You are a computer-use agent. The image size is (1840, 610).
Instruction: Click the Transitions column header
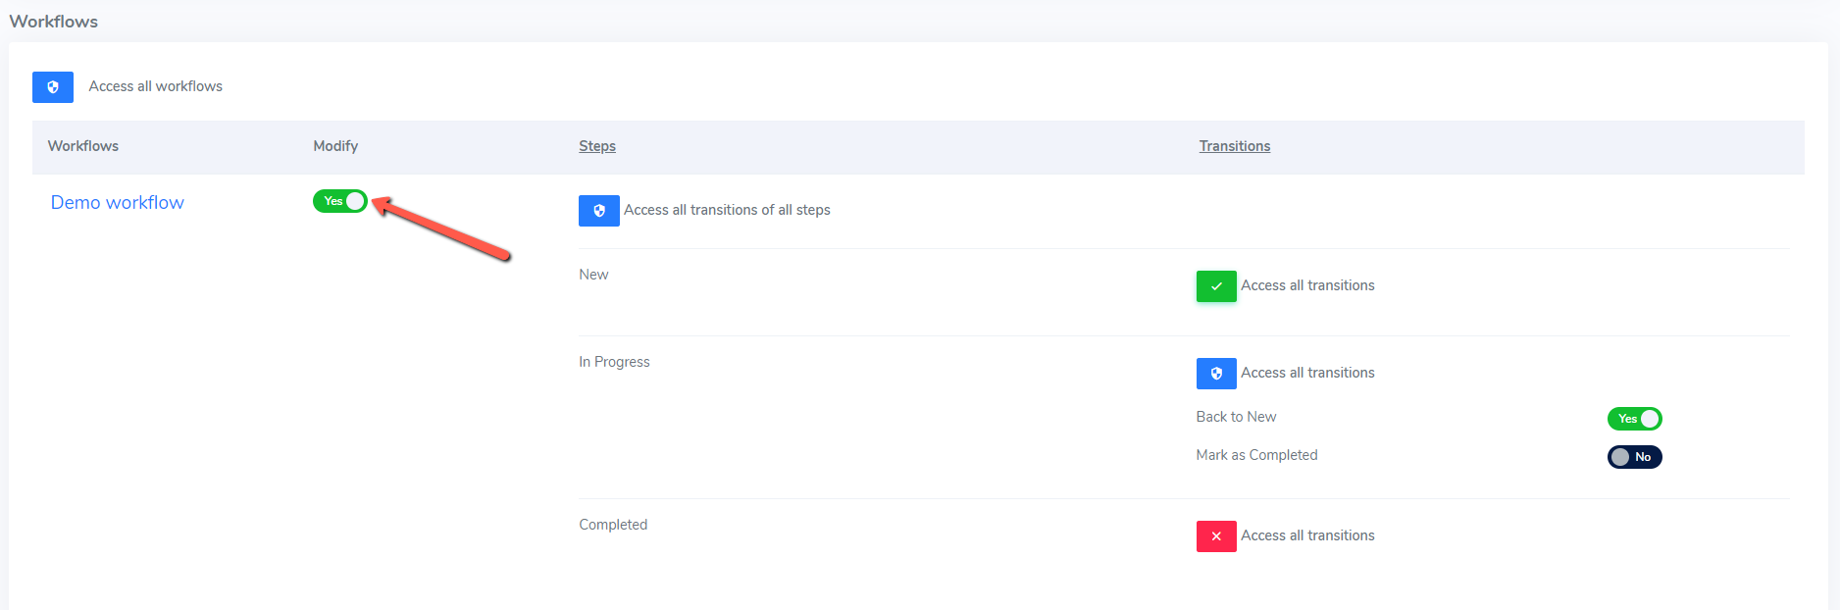(1235, 146)
